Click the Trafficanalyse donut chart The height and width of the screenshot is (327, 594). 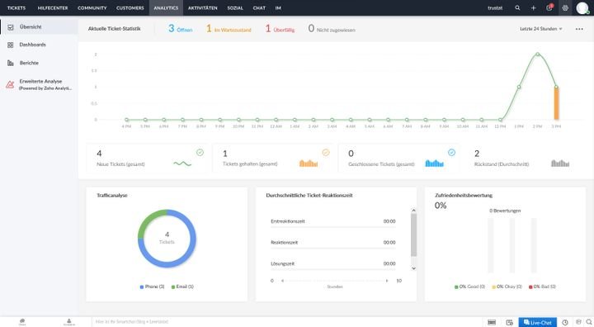pyautogui.click(x=167, y=239)
